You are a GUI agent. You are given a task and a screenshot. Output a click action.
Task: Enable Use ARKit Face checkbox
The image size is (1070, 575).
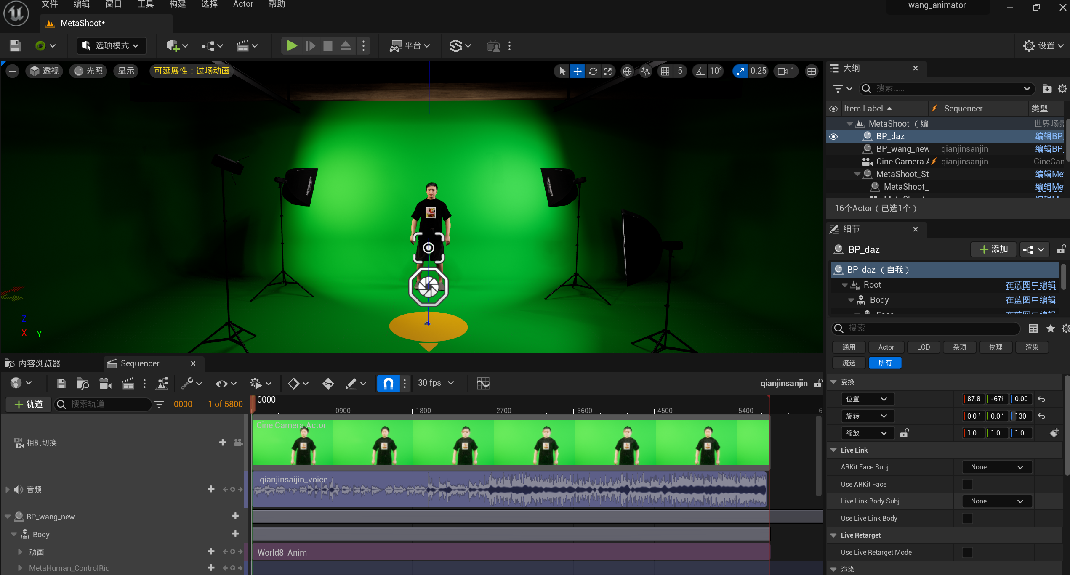pos(967,484)
